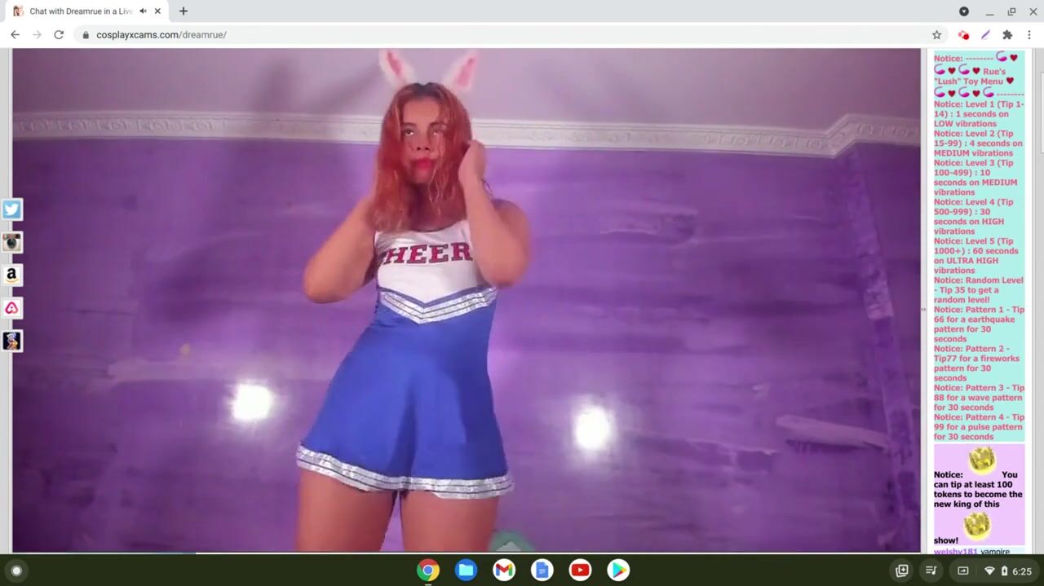The height and width of the screenshot is (586, 1044).
Task: Mute the tab using the speaker icon
Action: coord(143,11)
